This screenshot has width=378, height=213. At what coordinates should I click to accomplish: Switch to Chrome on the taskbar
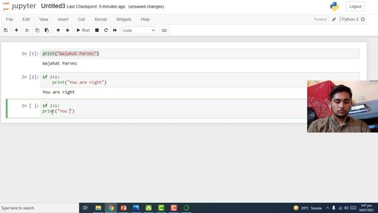click(111, 208)
